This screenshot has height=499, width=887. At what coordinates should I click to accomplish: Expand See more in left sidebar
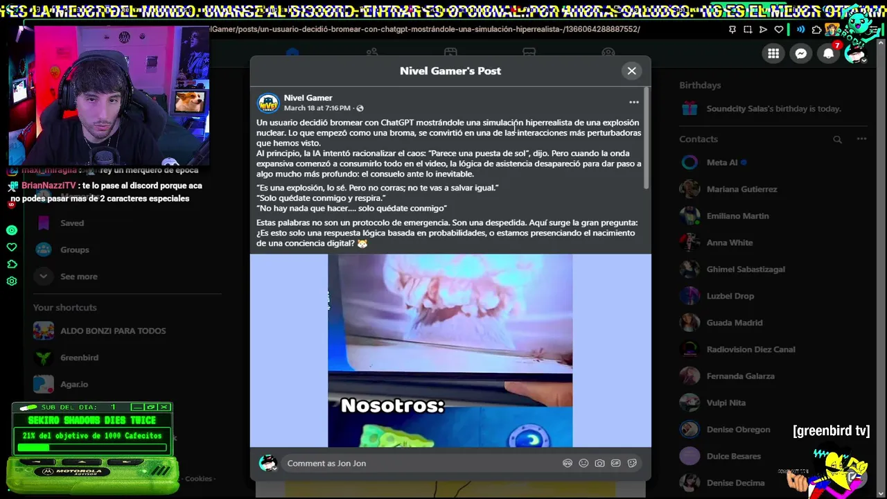(x=78, y=277)
